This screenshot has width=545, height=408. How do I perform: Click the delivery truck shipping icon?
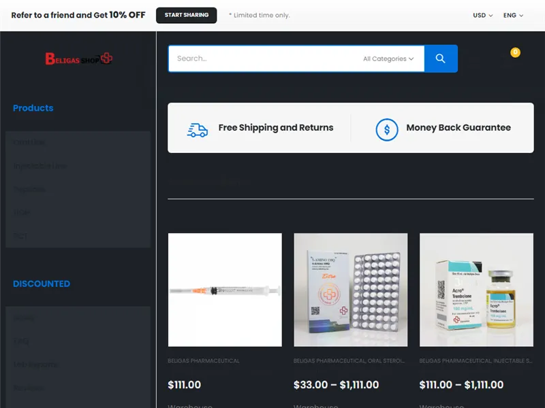pyautogui.click(x=198, y=130)
